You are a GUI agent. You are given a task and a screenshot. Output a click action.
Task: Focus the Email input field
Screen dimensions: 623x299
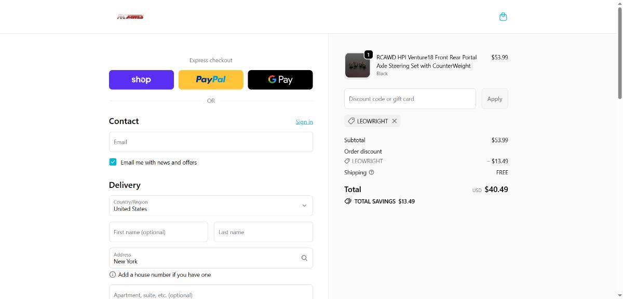coord(211,142)
